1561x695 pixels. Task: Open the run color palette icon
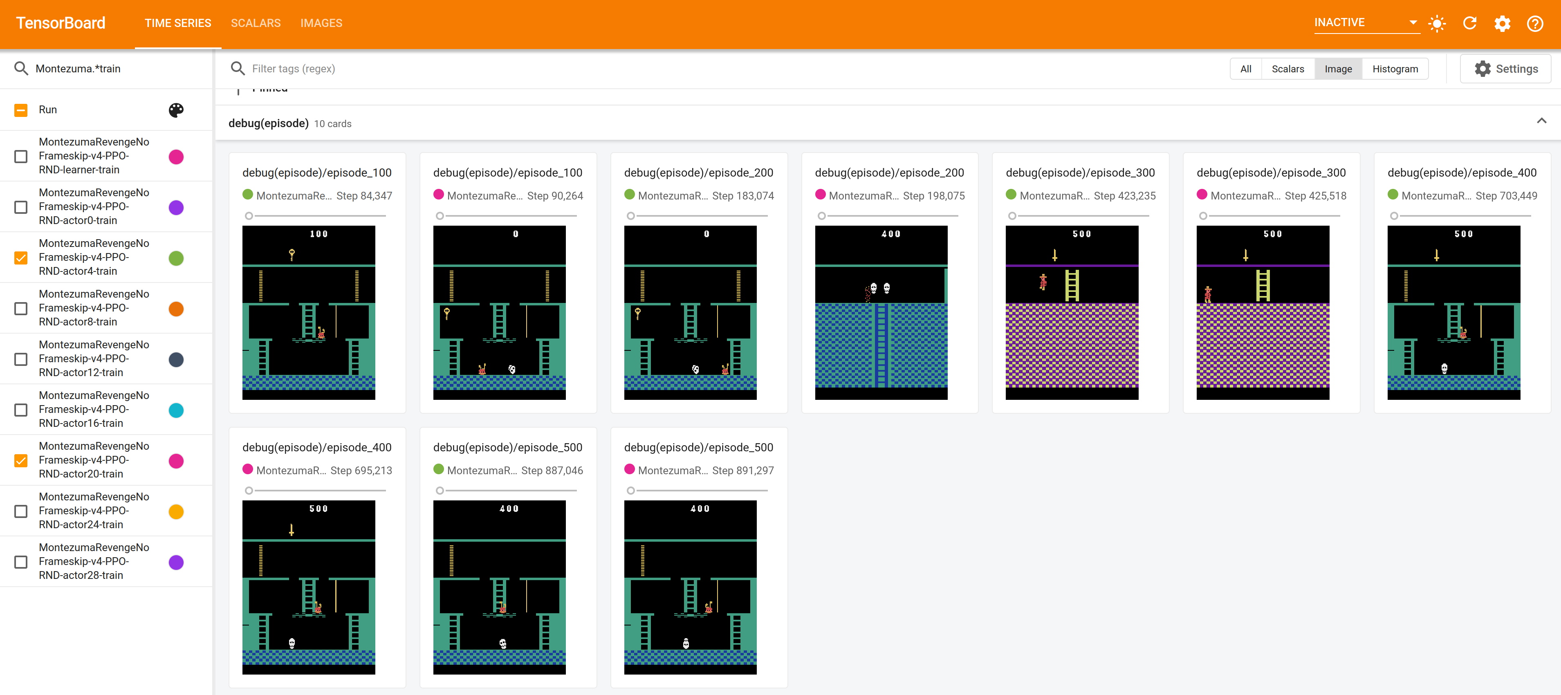click(176, 110)
